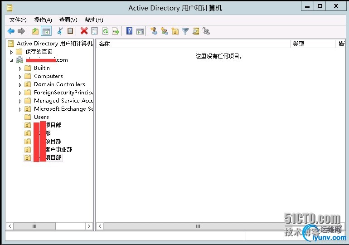The image size is (349, 245).
Task: Open the 帮助(H) menu
Action: [x=94, y=20]
